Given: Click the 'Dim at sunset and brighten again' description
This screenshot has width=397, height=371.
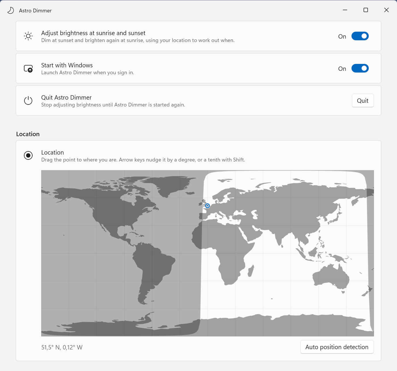Looking at the screenshot, I should [138, 40].
